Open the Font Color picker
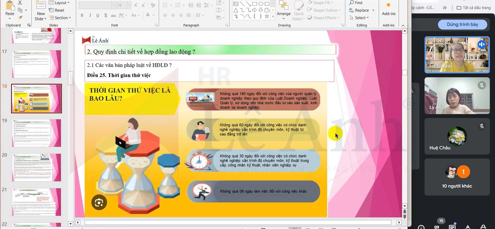The height and width of the screenshot is (229, 495). (148, 15)
